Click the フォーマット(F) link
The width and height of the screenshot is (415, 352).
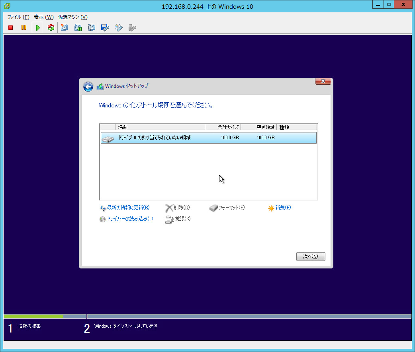tap(231, 208)
